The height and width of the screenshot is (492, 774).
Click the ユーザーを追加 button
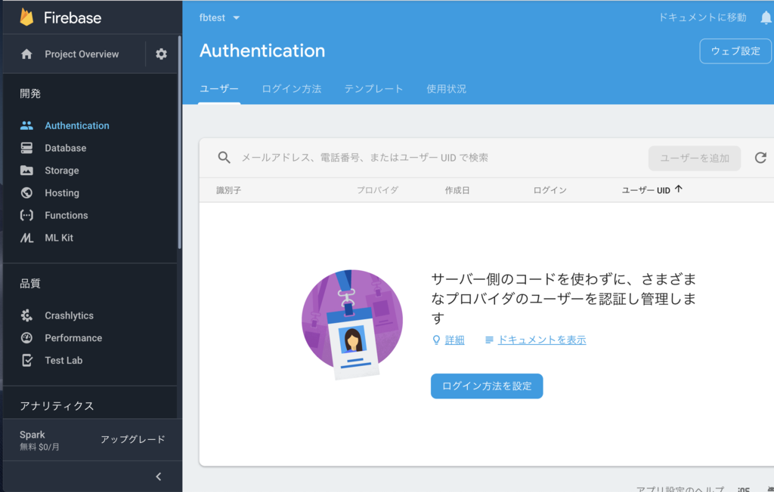[x=695, y=158]
